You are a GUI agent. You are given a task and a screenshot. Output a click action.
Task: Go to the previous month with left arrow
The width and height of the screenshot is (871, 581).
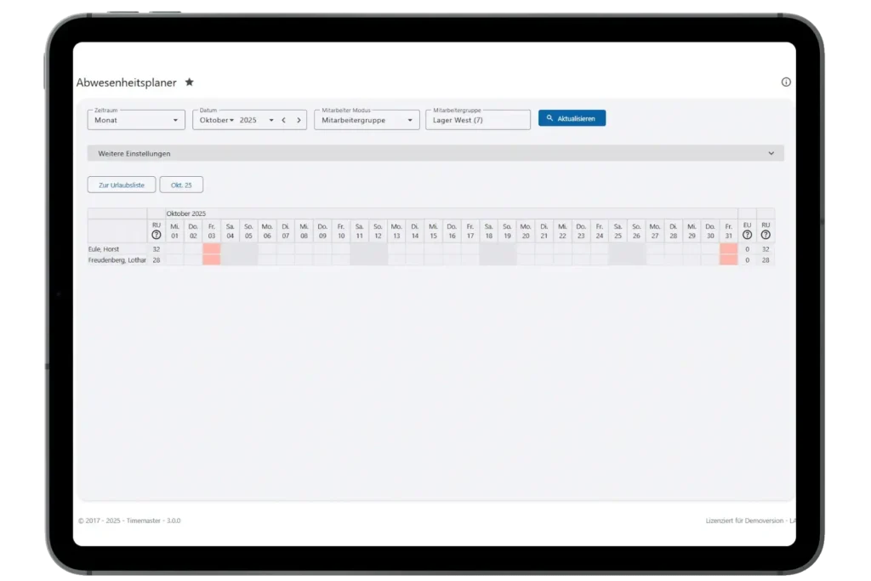pyautogui.click(x=283, y=120)
